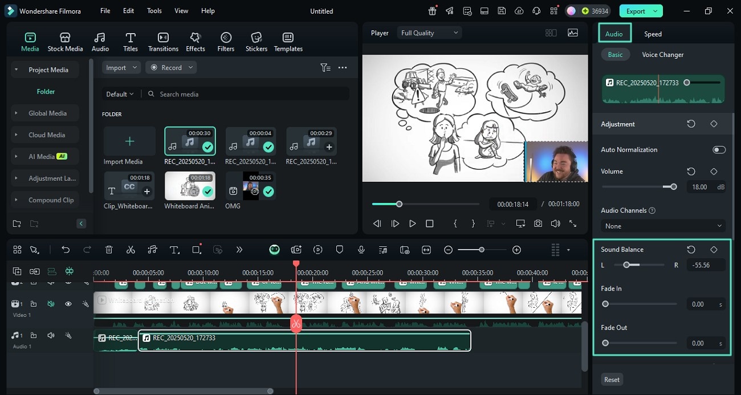The width and height of the screenshot is (741, 395).
Task: Click the more options ellipsis in media panel
Action: coord(343,68)
